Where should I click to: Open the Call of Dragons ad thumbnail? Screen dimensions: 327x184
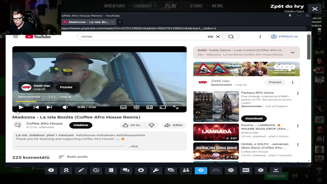[216, 106]
